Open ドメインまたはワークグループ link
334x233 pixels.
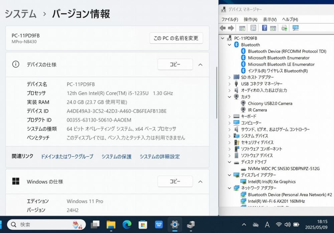(x=67, y=157)
